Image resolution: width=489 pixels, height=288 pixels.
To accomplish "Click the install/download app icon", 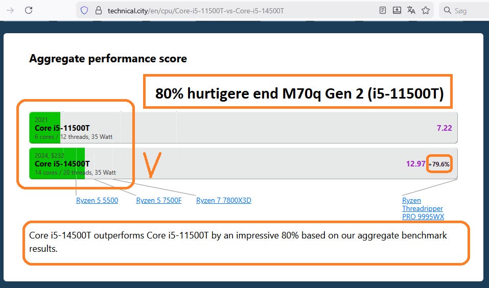I will (x=397, y=10).
